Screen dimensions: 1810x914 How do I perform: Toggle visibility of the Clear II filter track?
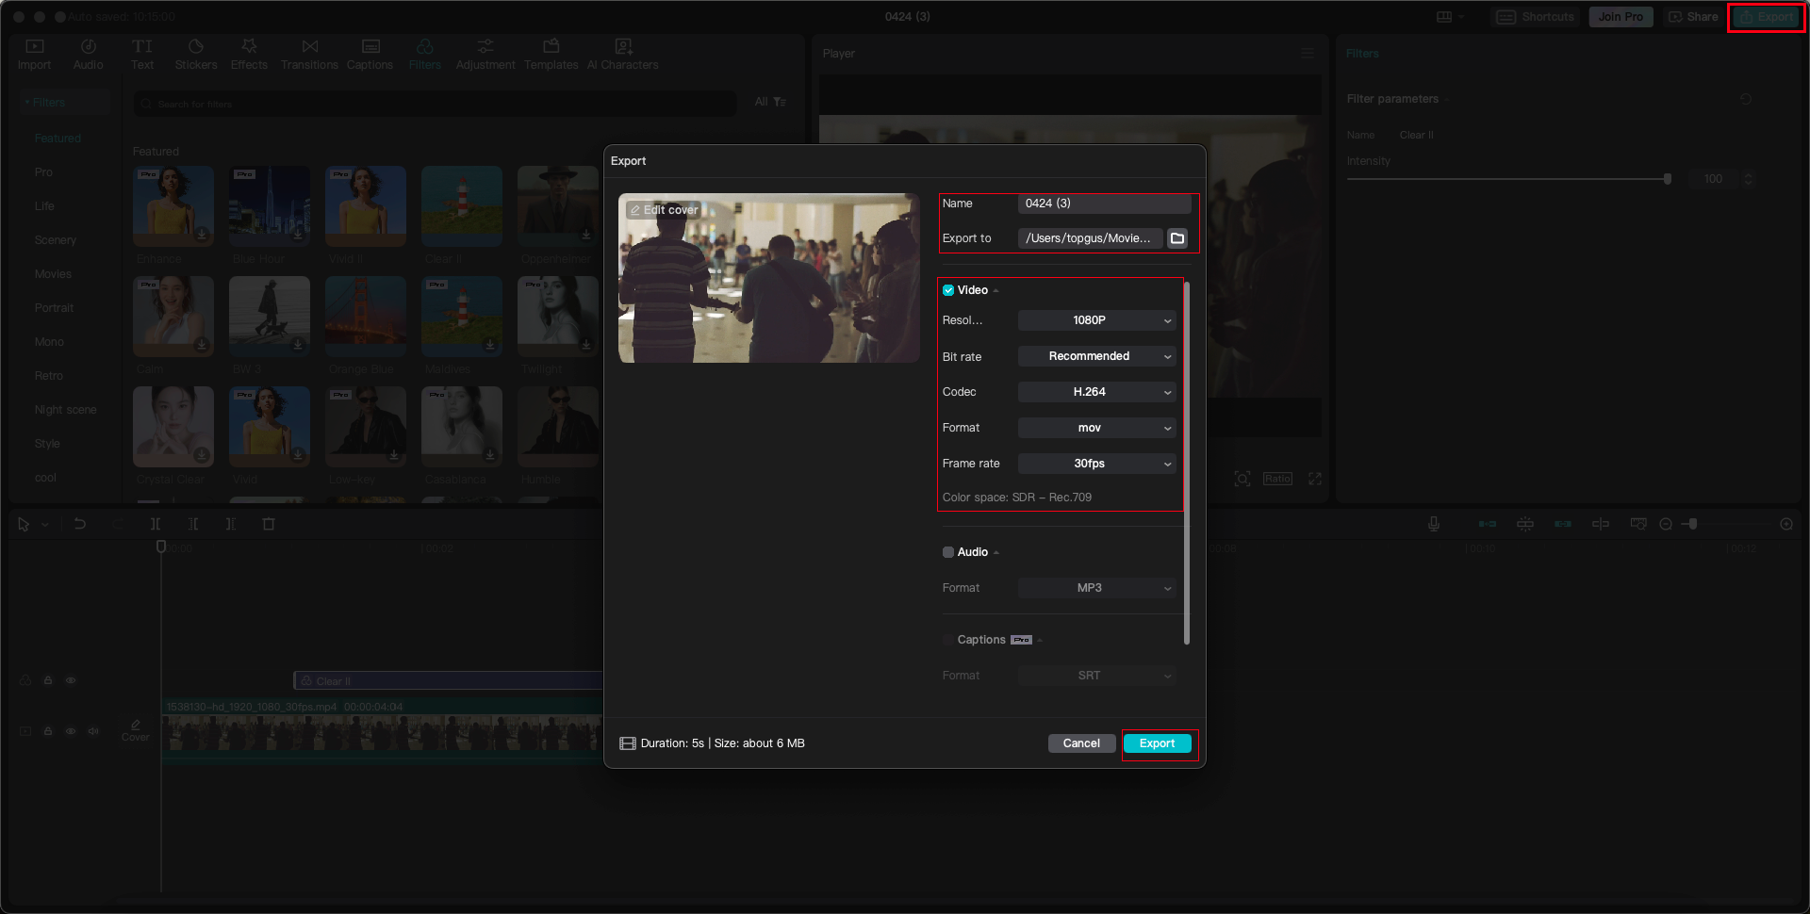point(71,680)
